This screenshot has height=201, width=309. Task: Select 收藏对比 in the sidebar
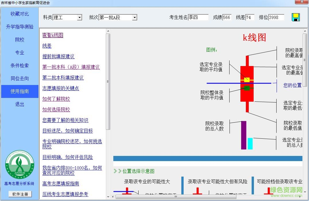click(x=19, y=13)
